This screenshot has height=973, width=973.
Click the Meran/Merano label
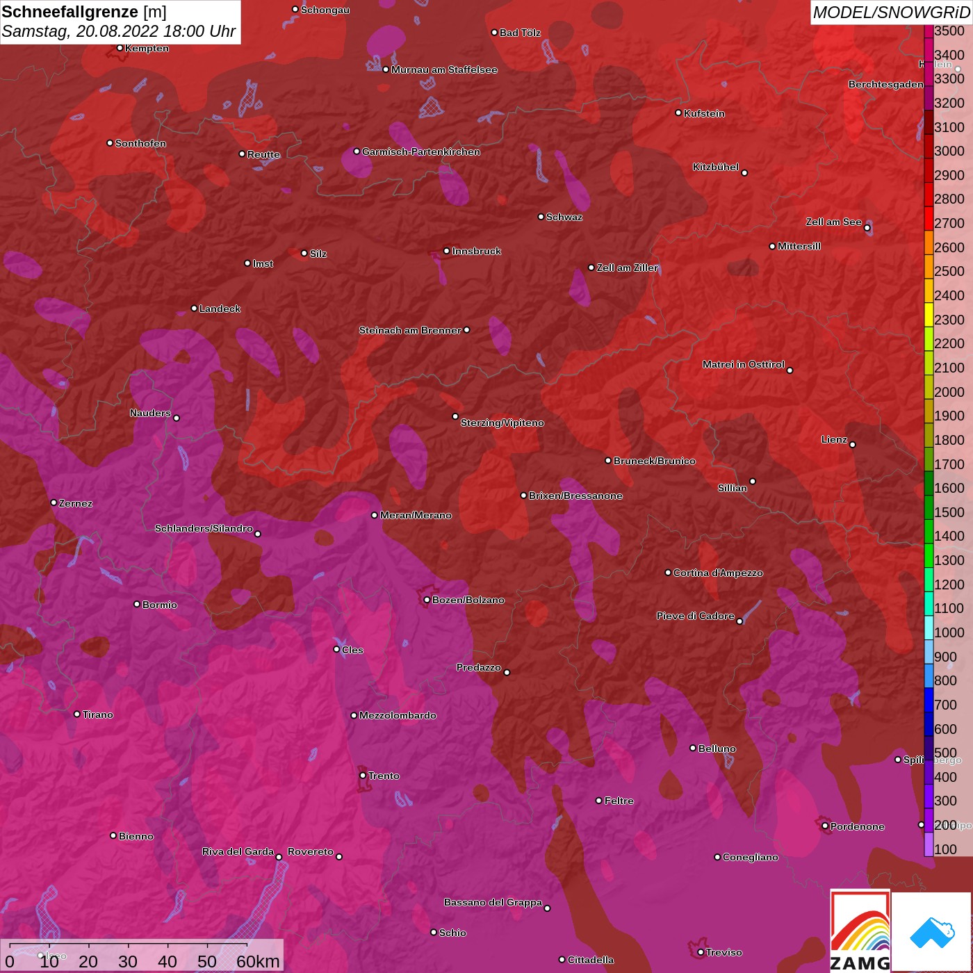click(416, 515)
